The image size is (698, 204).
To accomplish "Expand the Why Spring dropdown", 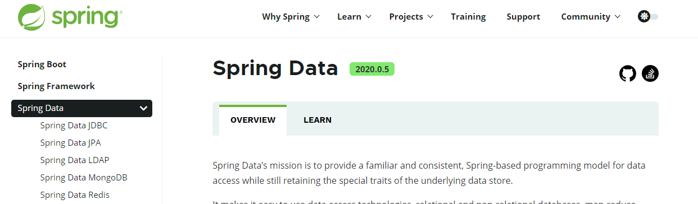I will (291, 17).
